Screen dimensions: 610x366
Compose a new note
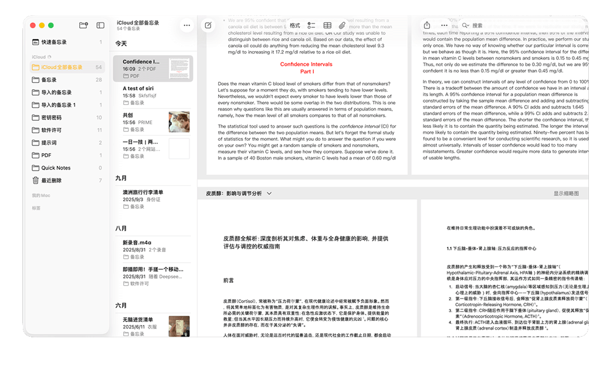point(208,25)
